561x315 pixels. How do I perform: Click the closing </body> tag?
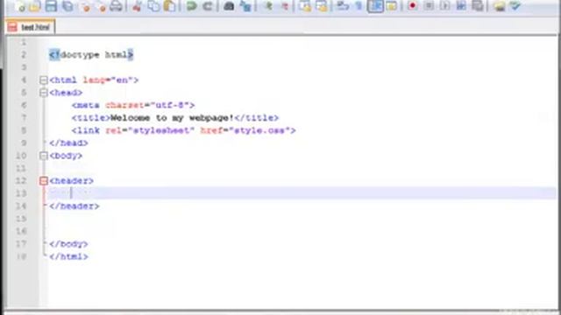click(x=68, y=244)
